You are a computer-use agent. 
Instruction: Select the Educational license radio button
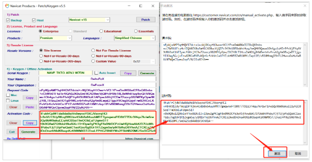pos(101,31)
